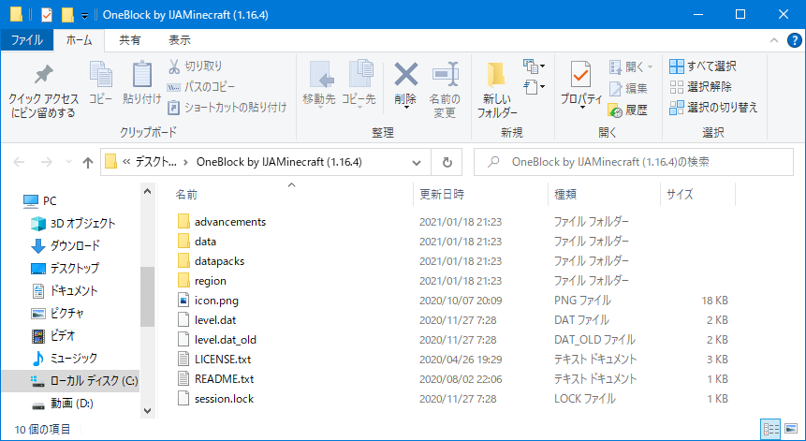Collapse the ribbon with the chevron
The height and width of the screenshot is (441, 806).
[x=773, y=40]
